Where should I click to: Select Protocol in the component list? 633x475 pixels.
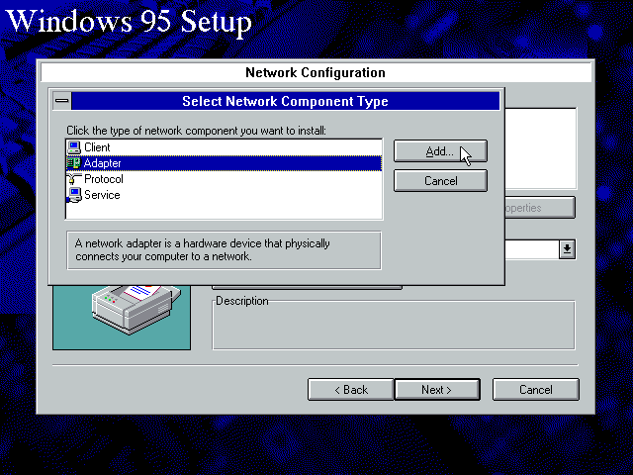point(224,179)
